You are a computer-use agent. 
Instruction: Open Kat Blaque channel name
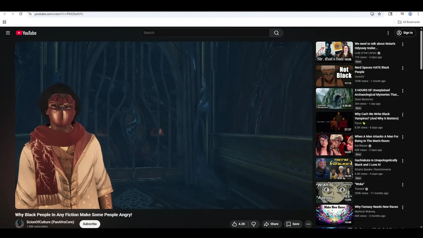click(361, 145)
